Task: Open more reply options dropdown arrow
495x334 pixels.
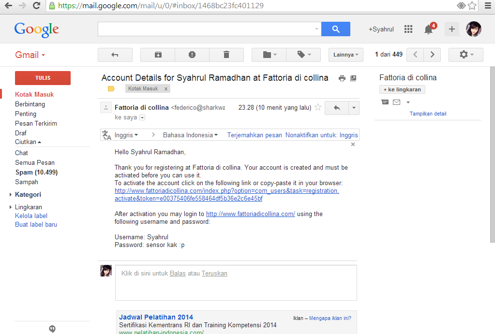Action: [x=354, y=108]
